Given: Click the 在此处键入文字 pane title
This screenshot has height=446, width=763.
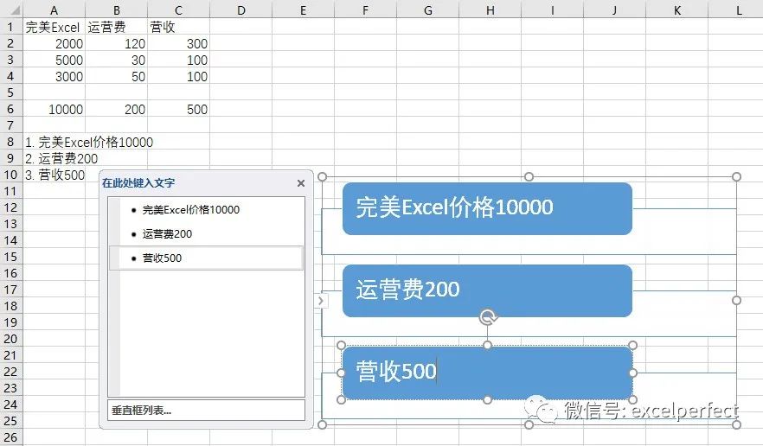Looking at the screenshot, I should [138, 183].
